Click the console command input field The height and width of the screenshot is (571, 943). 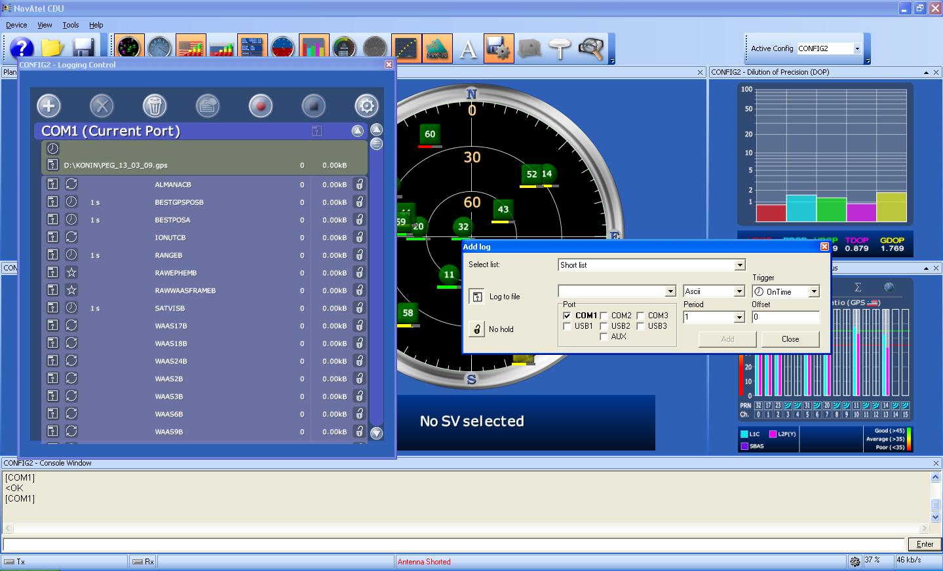point(453,544)
